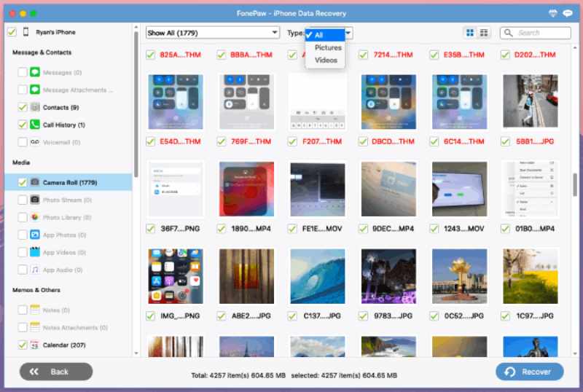Open the Show All (1779) dropdown

(212, 33)
